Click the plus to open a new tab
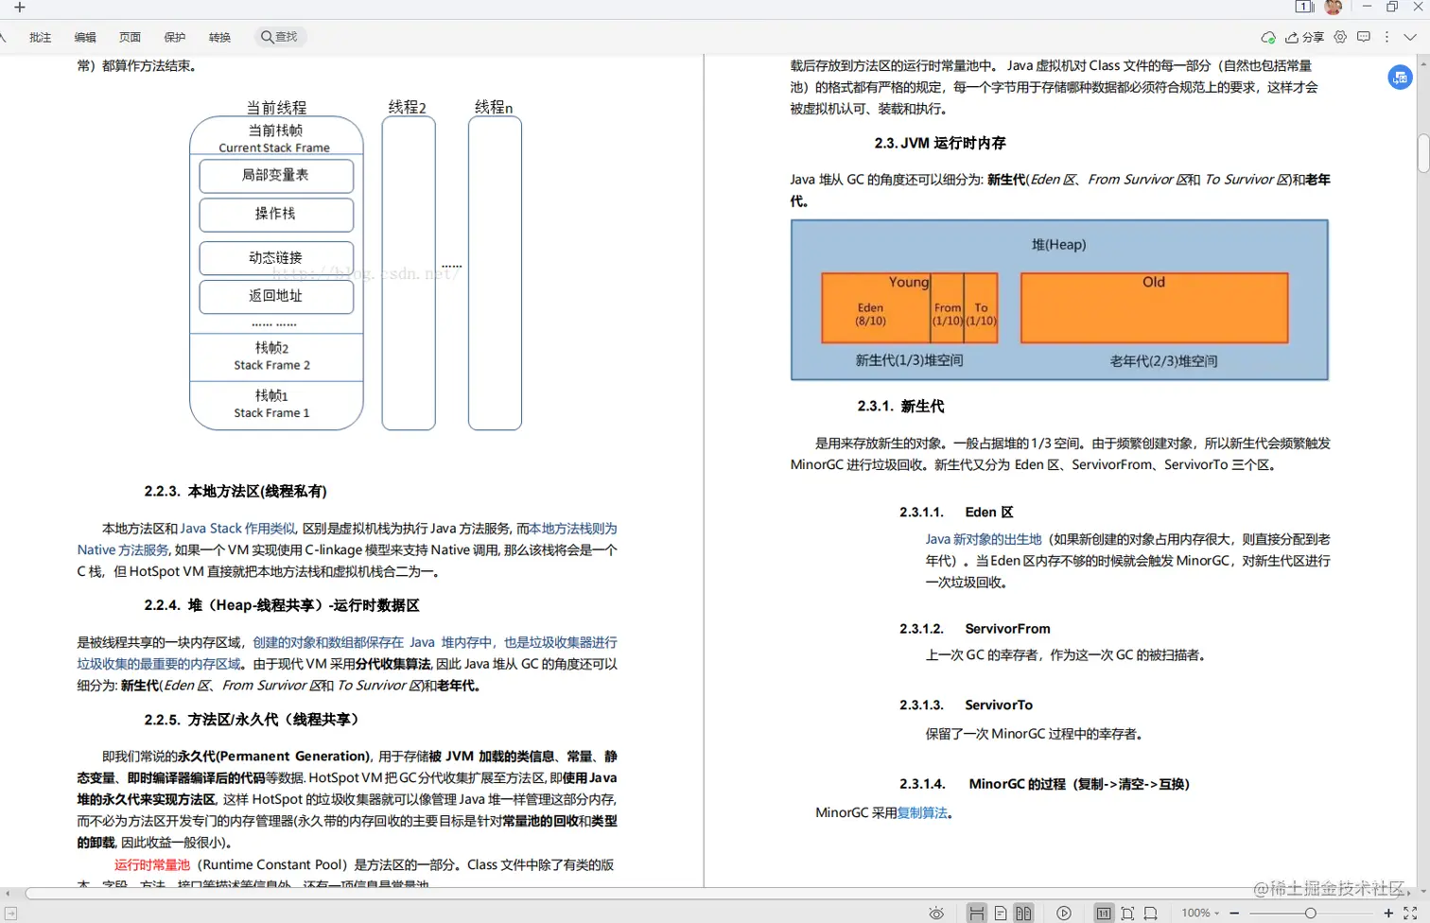The height and width of the screenshot is (923, 1430). click(21, 9)
